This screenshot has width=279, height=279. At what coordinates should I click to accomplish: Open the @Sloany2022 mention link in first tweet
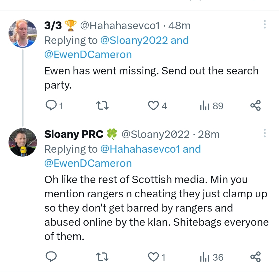point(134,41)
